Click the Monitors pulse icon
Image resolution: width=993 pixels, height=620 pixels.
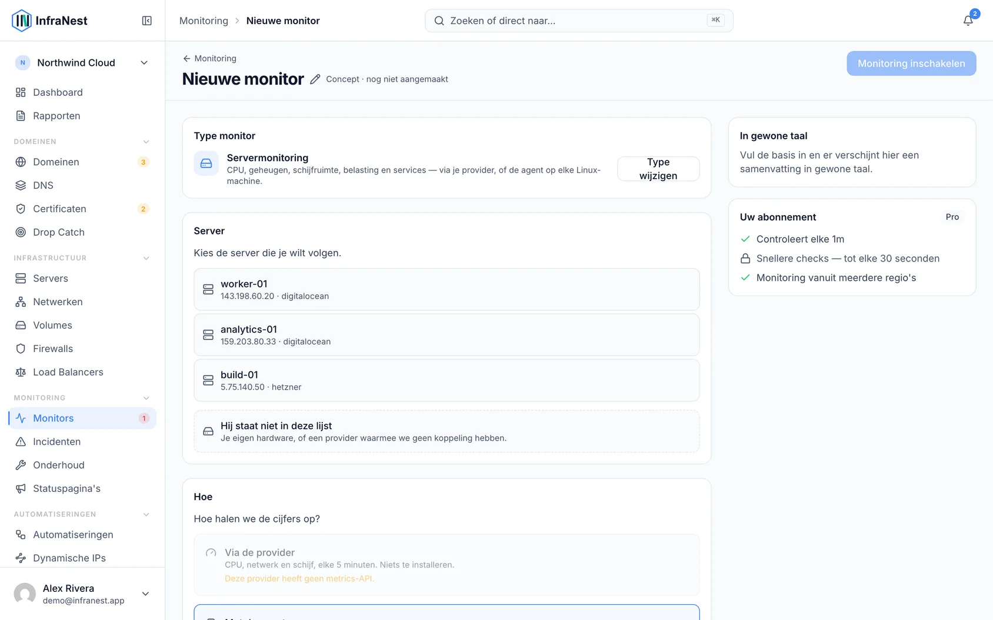click(21, 418)
